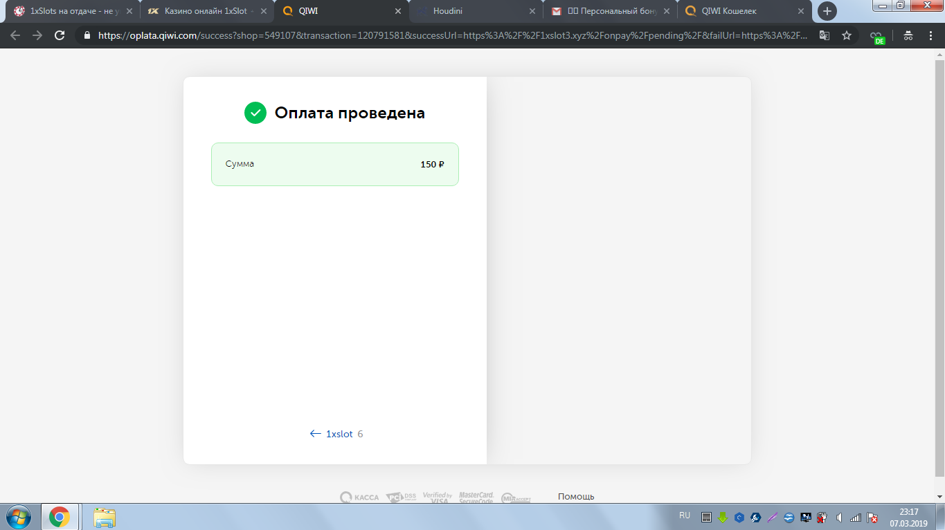Click the Сумма label

point(240,164)
